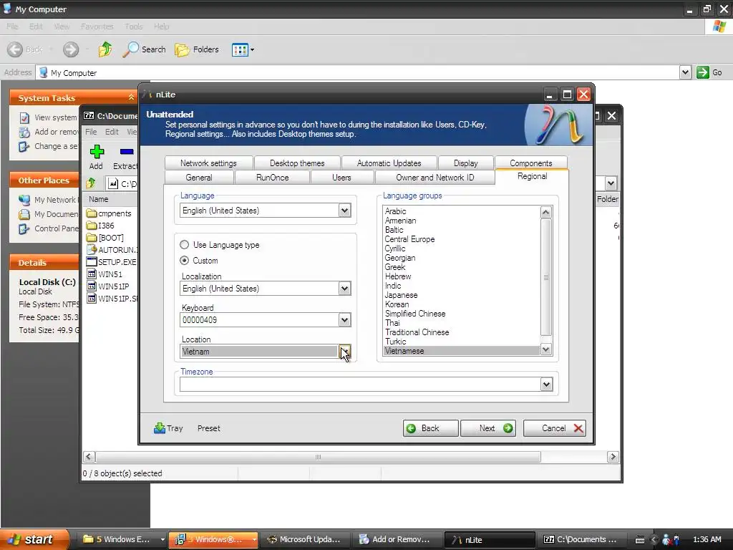Click the Cancel button in nLite
The image size is (733, 550).
point(555,428)
